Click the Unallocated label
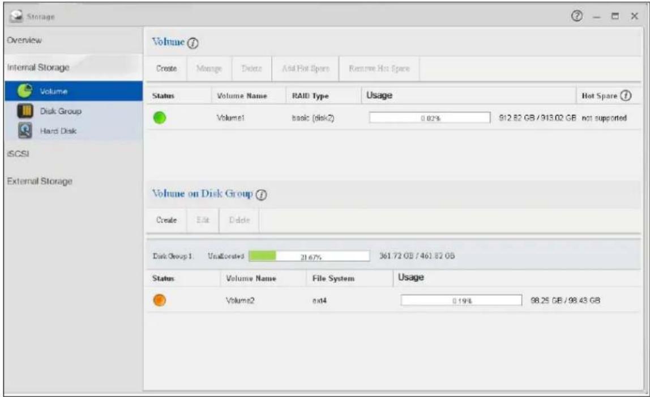Image resolution: width=650 pixels, height=397 pixels. coord(226,256)
